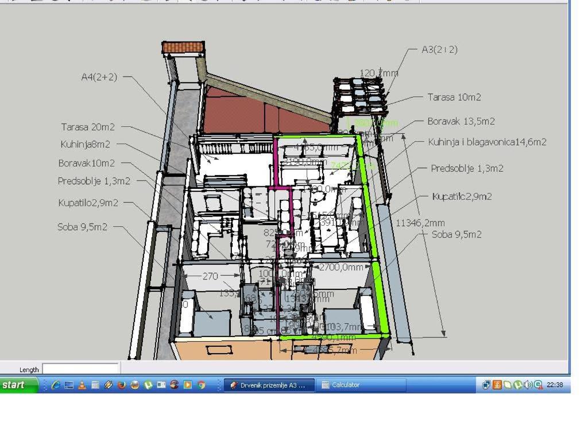
Task: Open the uTorrent system tray icon
Action: pos(517,385)
